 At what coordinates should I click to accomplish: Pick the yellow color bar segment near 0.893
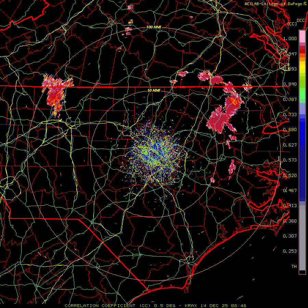click(x=302, y=67)
